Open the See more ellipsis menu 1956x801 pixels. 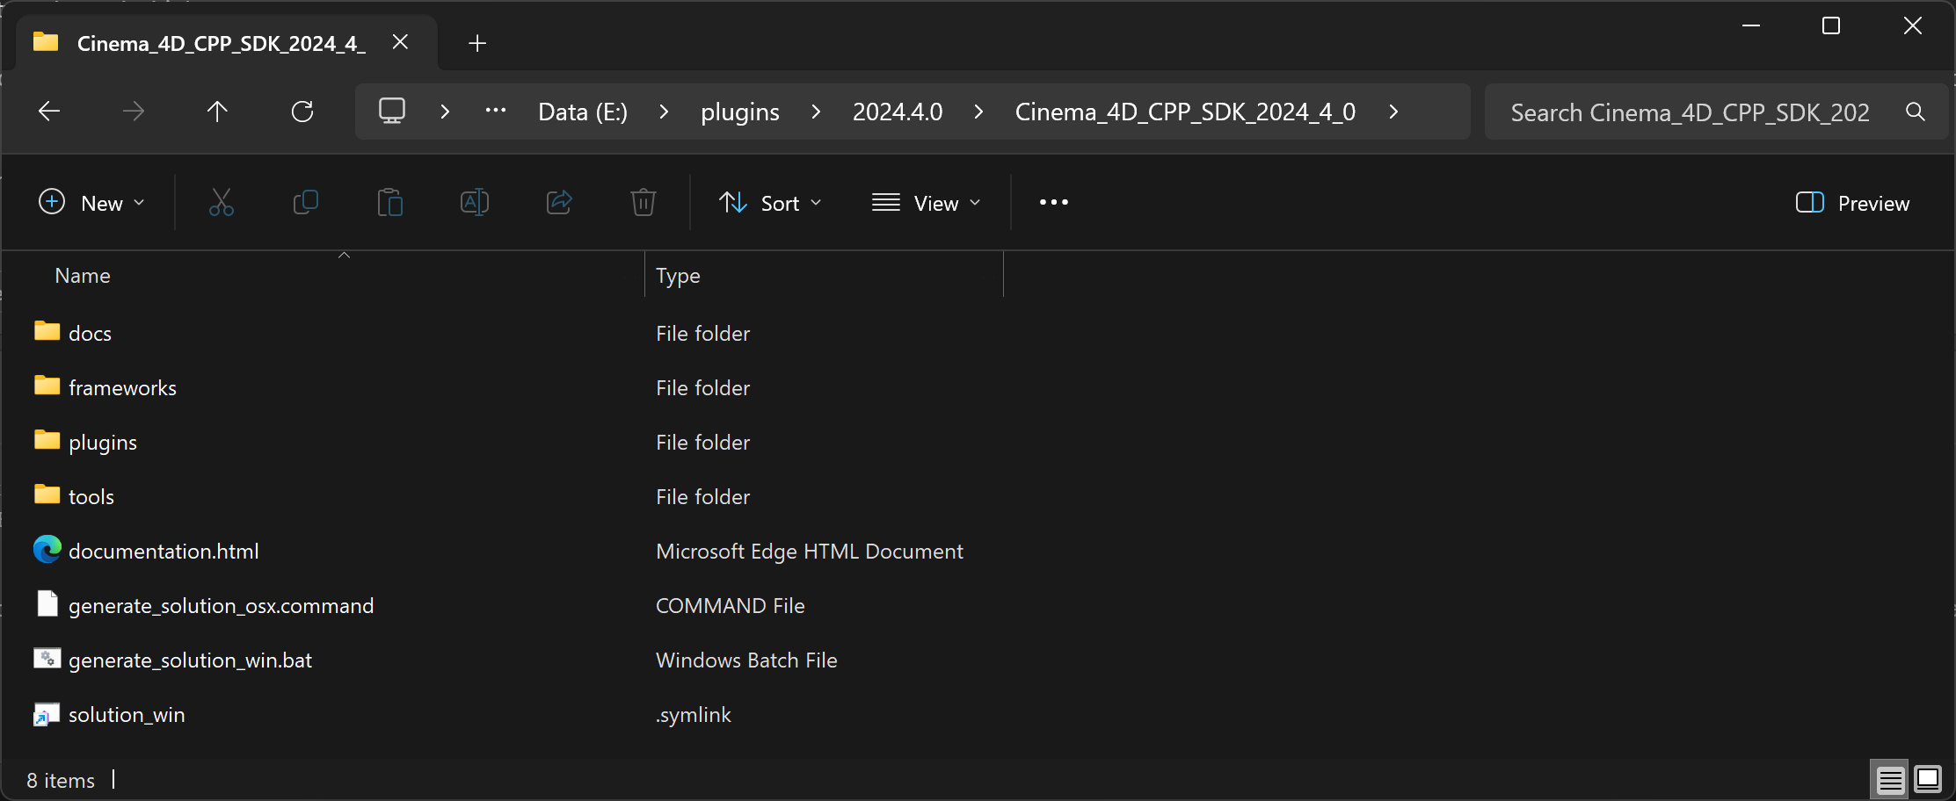[x=1053, y=203]
